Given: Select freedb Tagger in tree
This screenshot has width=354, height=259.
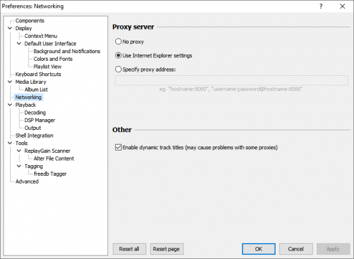Looking at the screenshot, I should (x=50, y=174).
